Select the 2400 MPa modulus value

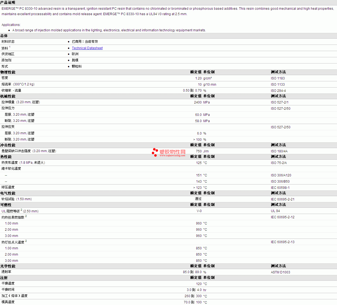click(202, 102)
